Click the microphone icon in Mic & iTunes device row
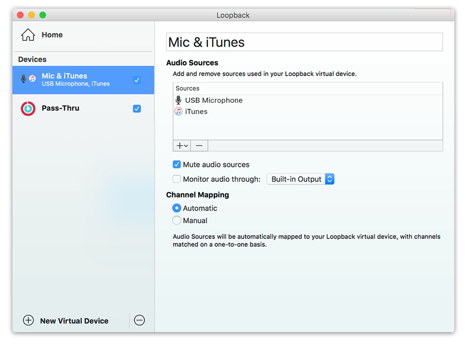 tap(23, 79)
